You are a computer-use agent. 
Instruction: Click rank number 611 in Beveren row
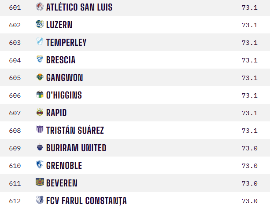click(x=15, y=183)
